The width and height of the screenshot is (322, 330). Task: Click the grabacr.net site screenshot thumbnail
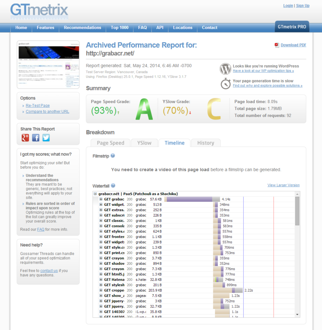[x=48, y=65]
